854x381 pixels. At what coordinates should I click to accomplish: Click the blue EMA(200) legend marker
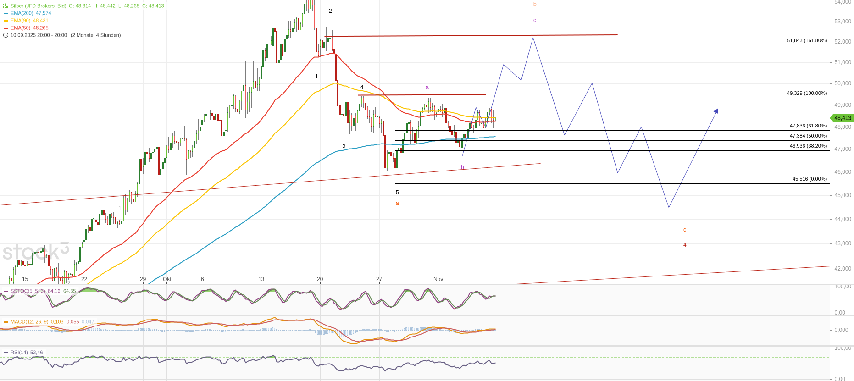6,13
